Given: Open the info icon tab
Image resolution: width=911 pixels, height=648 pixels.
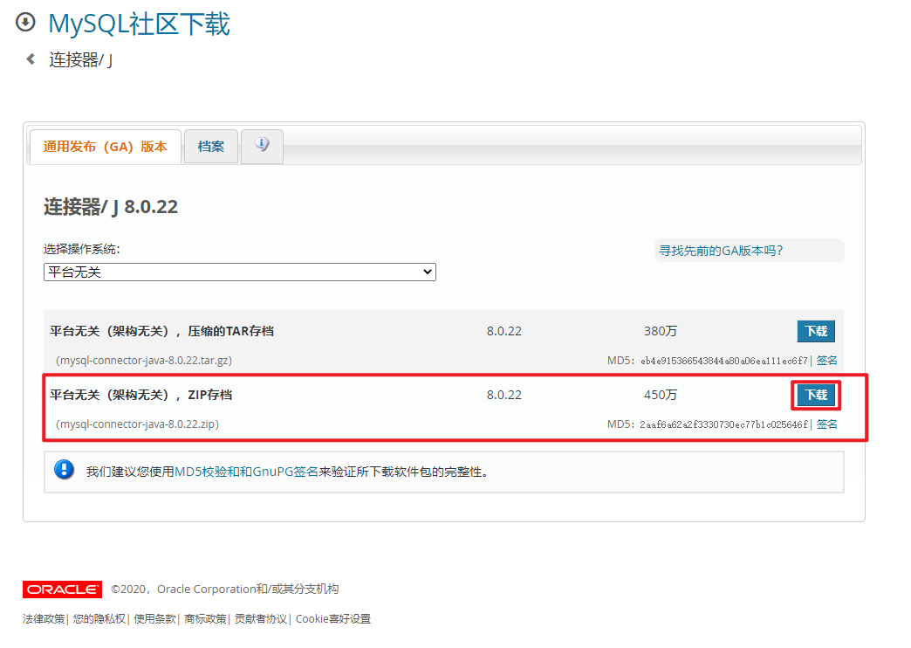Looking at the screenshot, I should 262,146.
